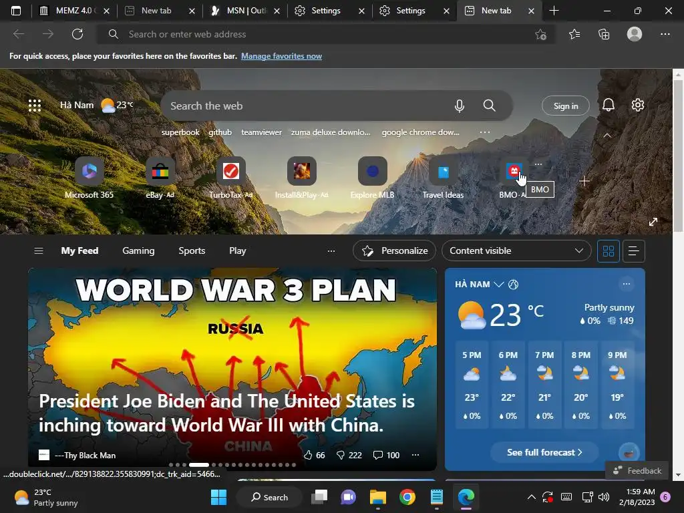
Task: Click in the address bar field
Action: 326,34
